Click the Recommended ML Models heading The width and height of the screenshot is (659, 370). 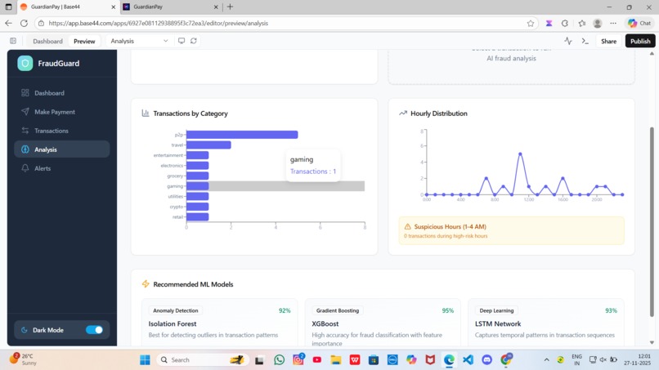coord(193,284)
